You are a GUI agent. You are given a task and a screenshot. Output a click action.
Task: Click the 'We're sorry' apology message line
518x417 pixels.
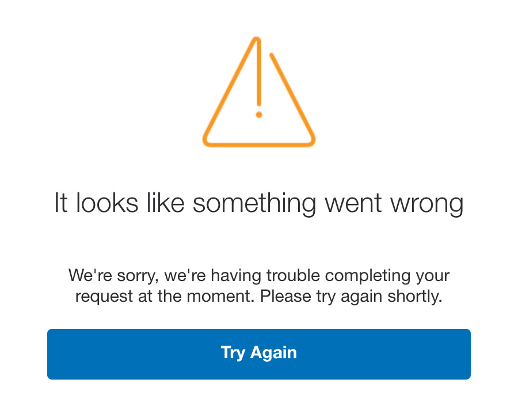[259, 275]
